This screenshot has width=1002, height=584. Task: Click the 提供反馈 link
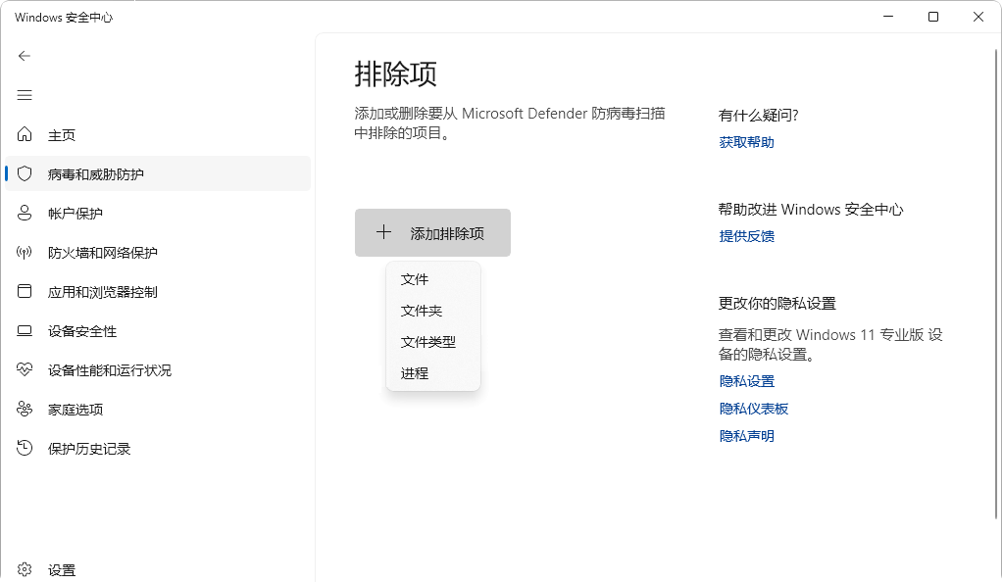point(746,236)
